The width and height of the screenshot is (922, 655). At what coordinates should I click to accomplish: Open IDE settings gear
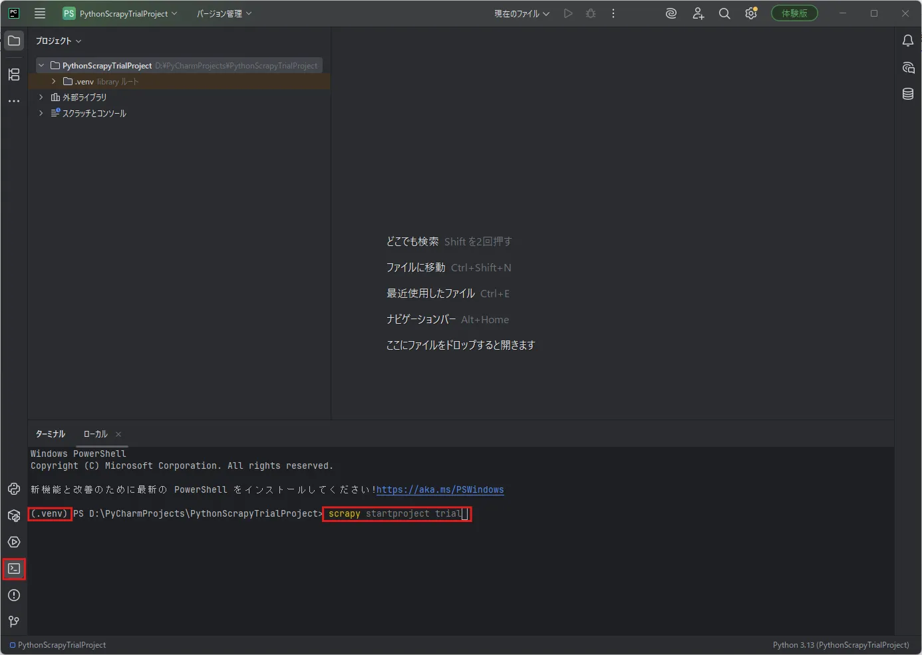[x=751, y=13]
